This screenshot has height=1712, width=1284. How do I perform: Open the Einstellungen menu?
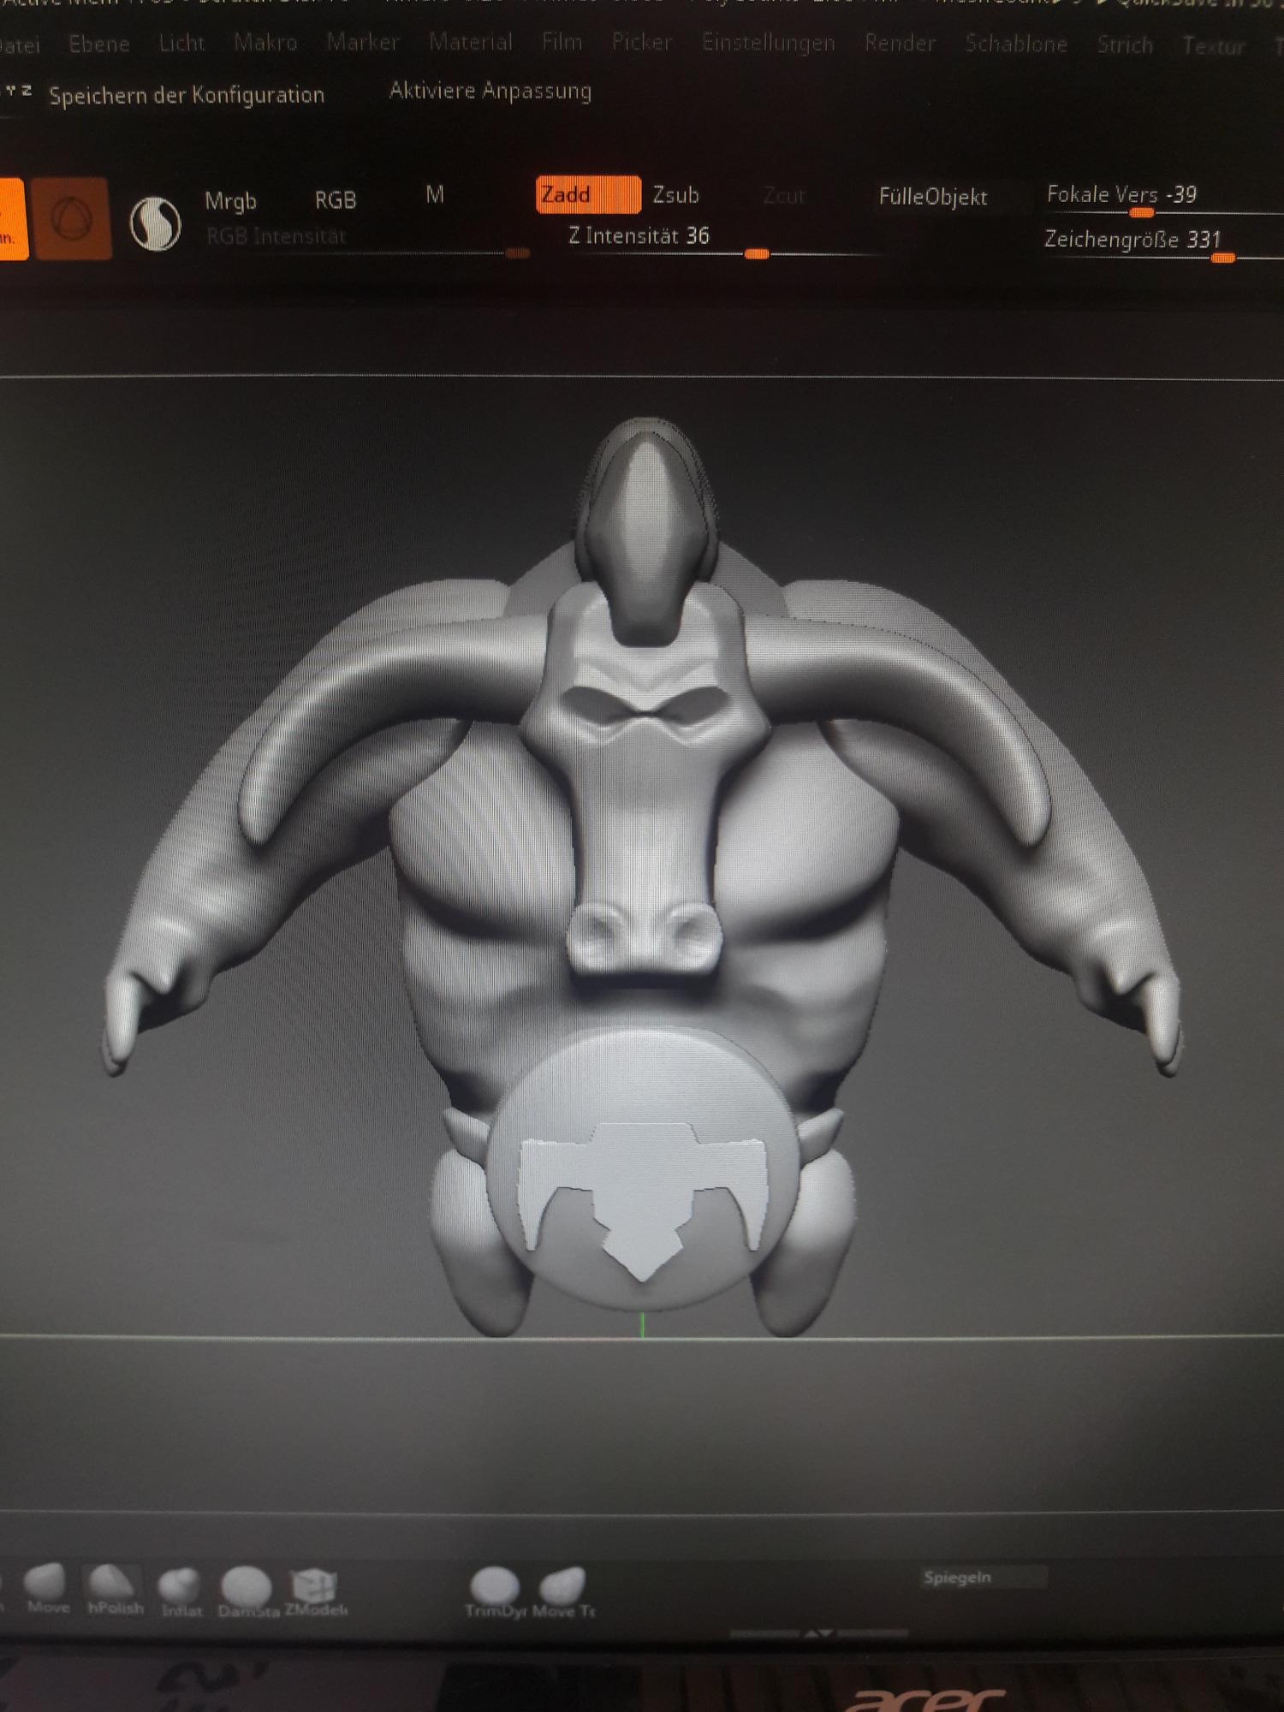pyautogui.click(x=768, y=43)
